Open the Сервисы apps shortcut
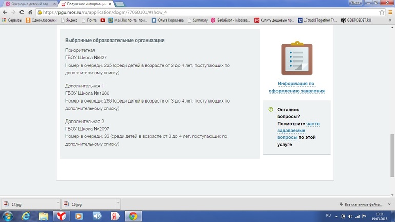Image resolution: width=395 pixels, height=222 pixels. [x=12, y=21]
